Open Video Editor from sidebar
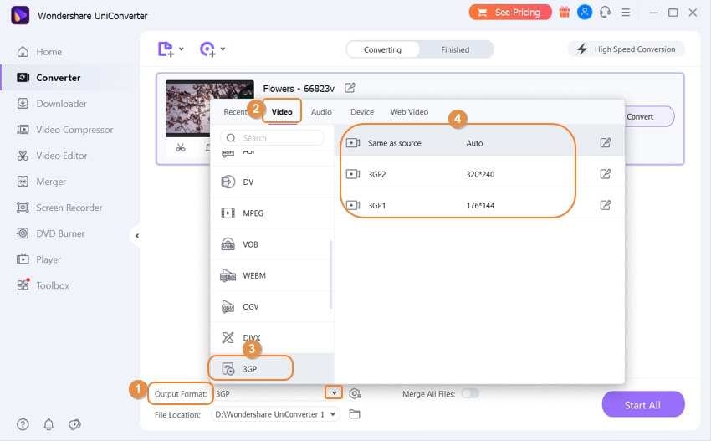The width and height of the screenshot is (711, 441). (x=52, y=156)
